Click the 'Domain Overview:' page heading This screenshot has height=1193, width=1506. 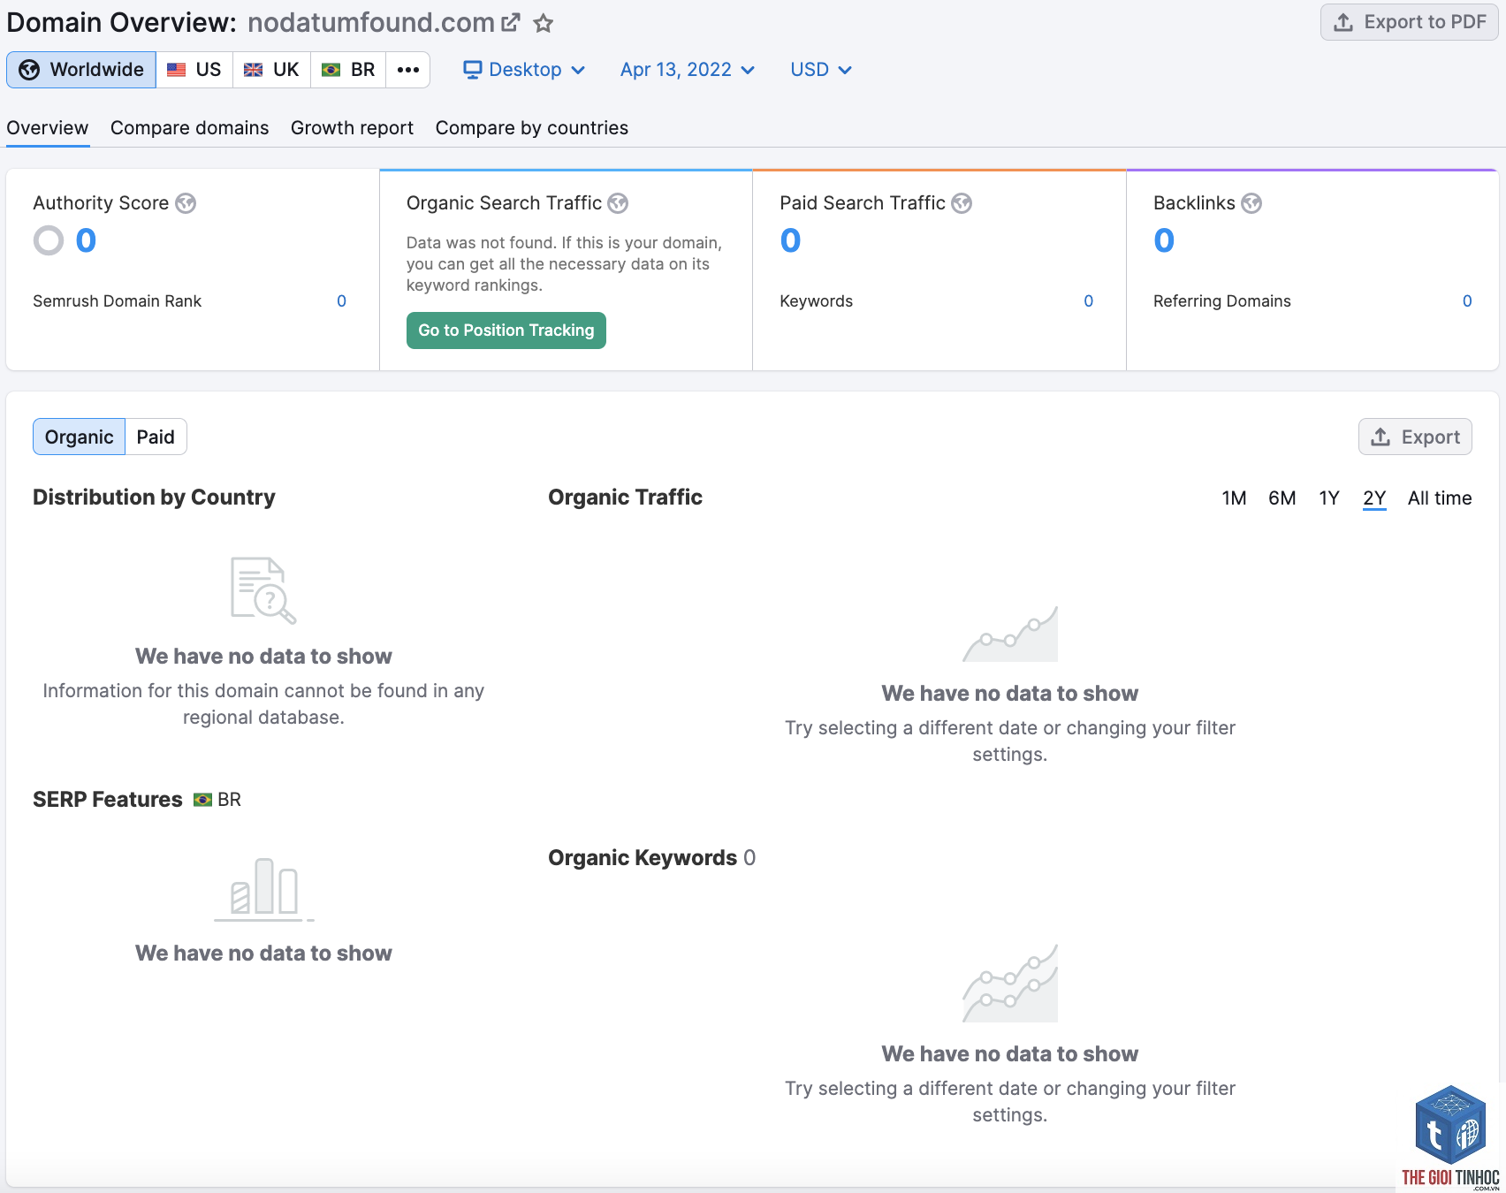click(x=122, y=23)
